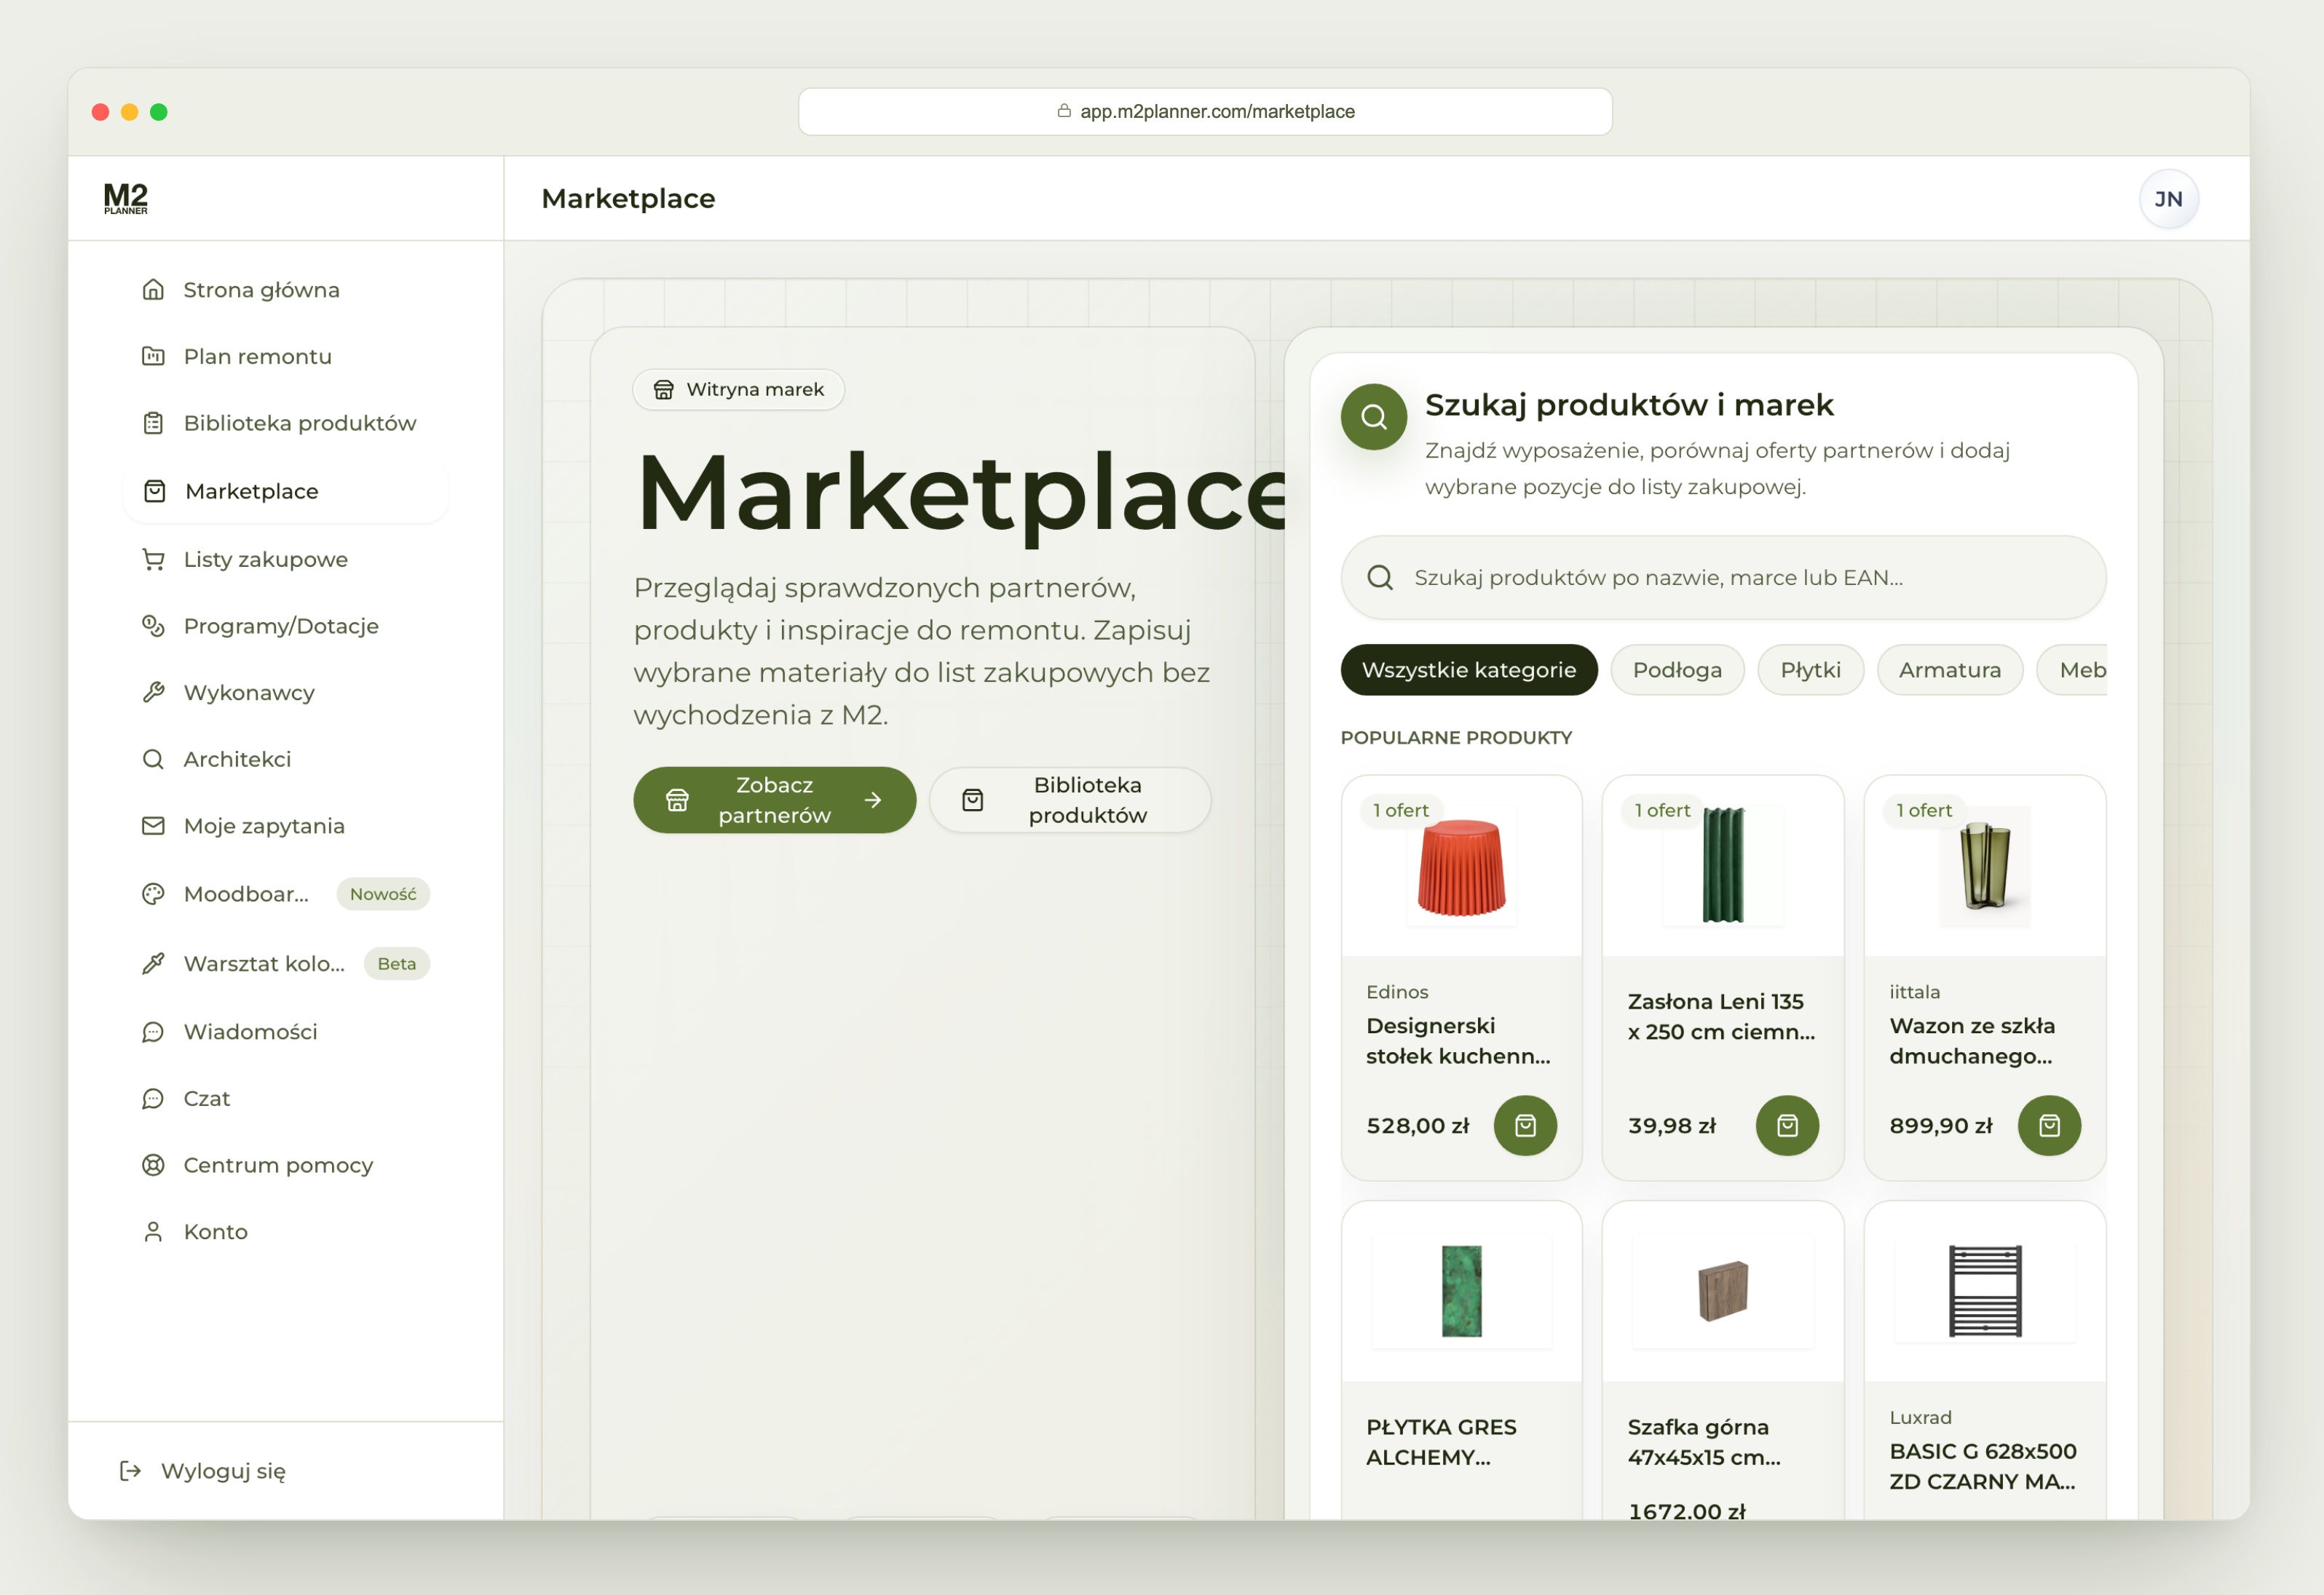Image resolution: width=2324 pixels, height=1595 pixels.
Task: Click the arrow in Zobacz partnerów button
Action: point(873,800)
